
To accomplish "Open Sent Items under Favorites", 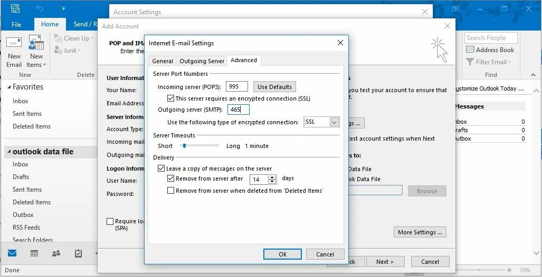I will tap(27, 114).
